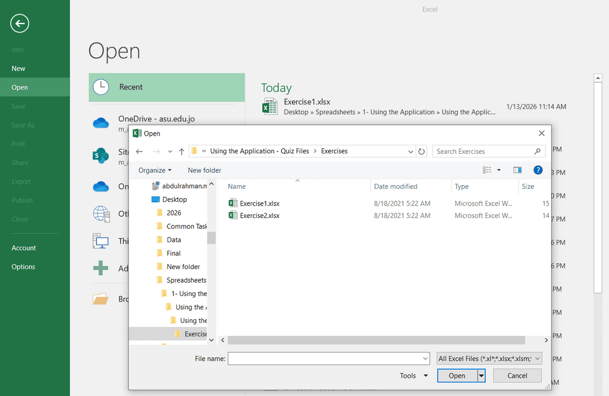The height and width of the screenshot is (396, 609).
Task: Click the Add a Place plus icon
Action: (100, 268)
